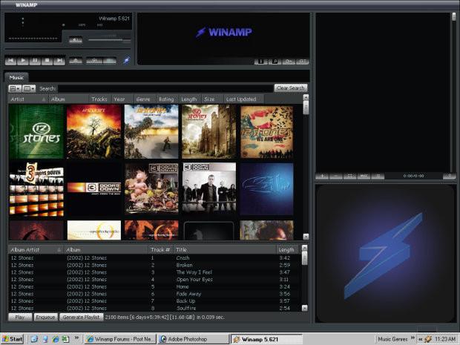Click the Eject open-file button
The width and height of the screenshot is (460, 345).
[x=76, y=61]
